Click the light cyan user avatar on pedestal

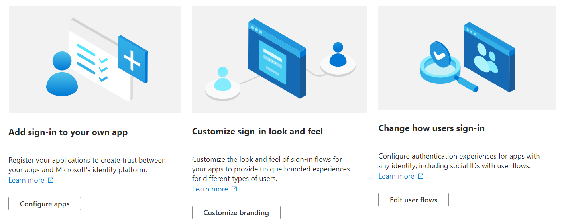(222, 80)
